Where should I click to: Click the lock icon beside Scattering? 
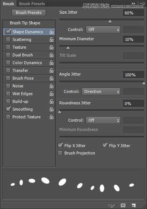(x=52, y=39)
